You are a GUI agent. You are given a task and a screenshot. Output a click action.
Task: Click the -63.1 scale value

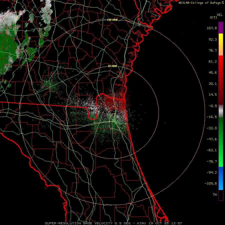212,150
